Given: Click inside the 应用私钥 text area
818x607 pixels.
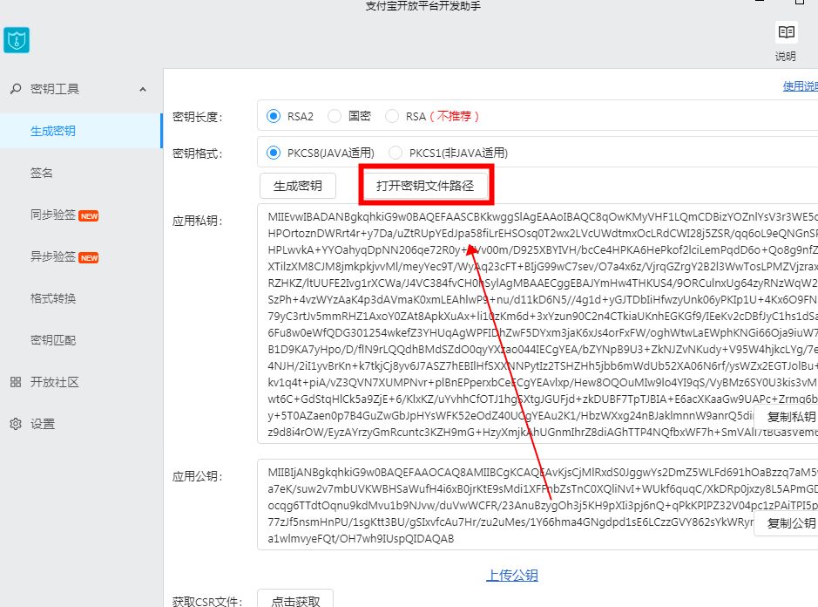Looking at the screenshot, I should 537,324.
